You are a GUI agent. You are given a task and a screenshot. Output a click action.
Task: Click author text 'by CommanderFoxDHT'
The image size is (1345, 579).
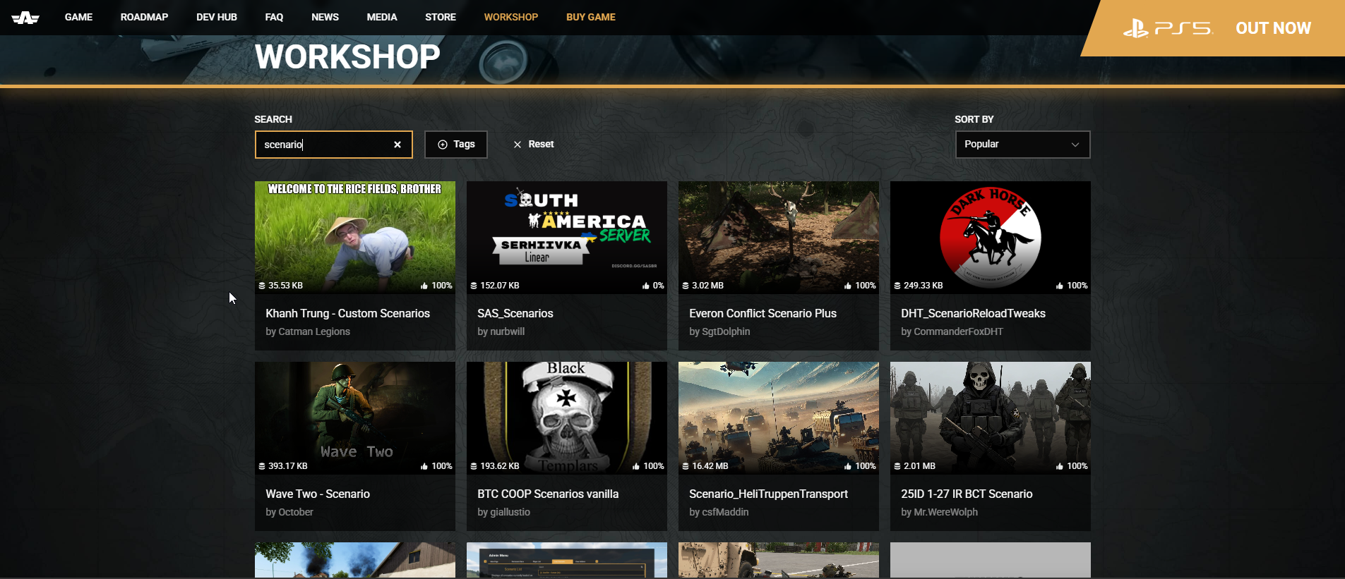tap(952, 332)
